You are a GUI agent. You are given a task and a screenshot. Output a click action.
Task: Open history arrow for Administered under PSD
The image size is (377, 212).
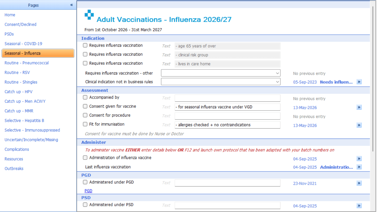(x=359, y=206)
